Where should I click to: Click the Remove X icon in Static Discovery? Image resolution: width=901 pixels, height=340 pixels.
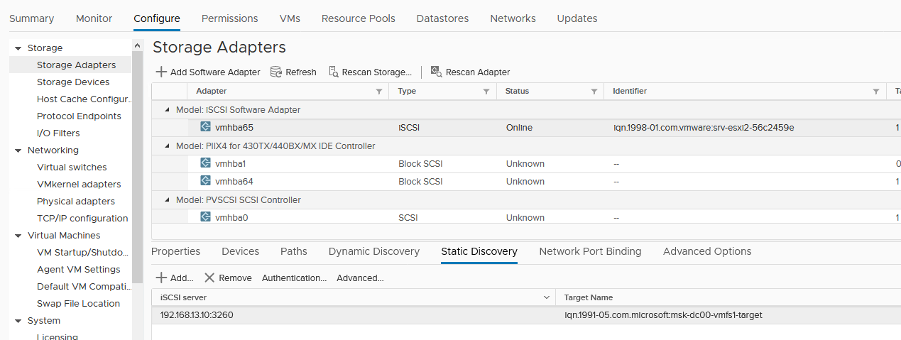tap(209, 278)
